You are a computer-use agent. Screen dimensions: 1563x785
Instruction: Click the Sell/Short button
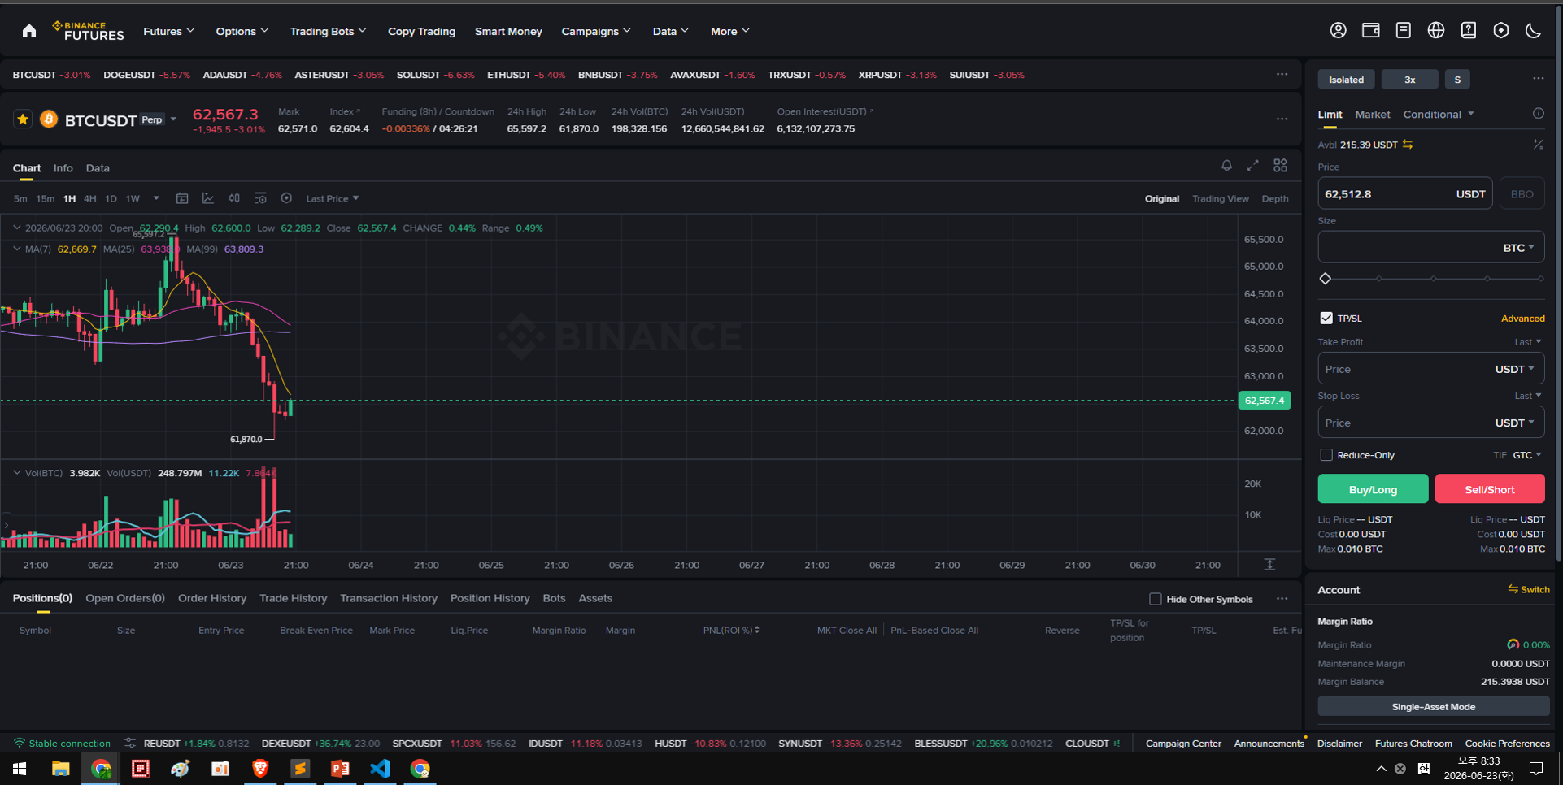[1490, 489]
